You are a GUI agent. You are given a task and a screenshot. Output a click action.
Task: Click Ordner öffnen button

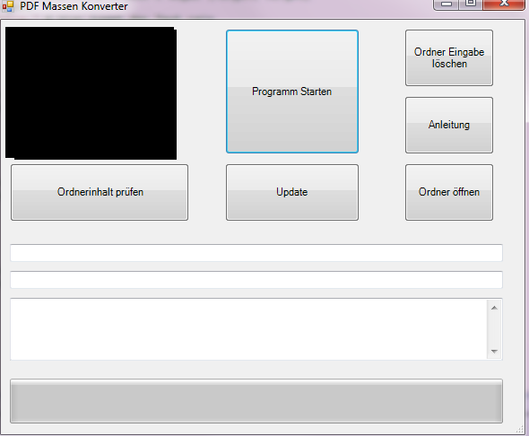click(449, 192)
